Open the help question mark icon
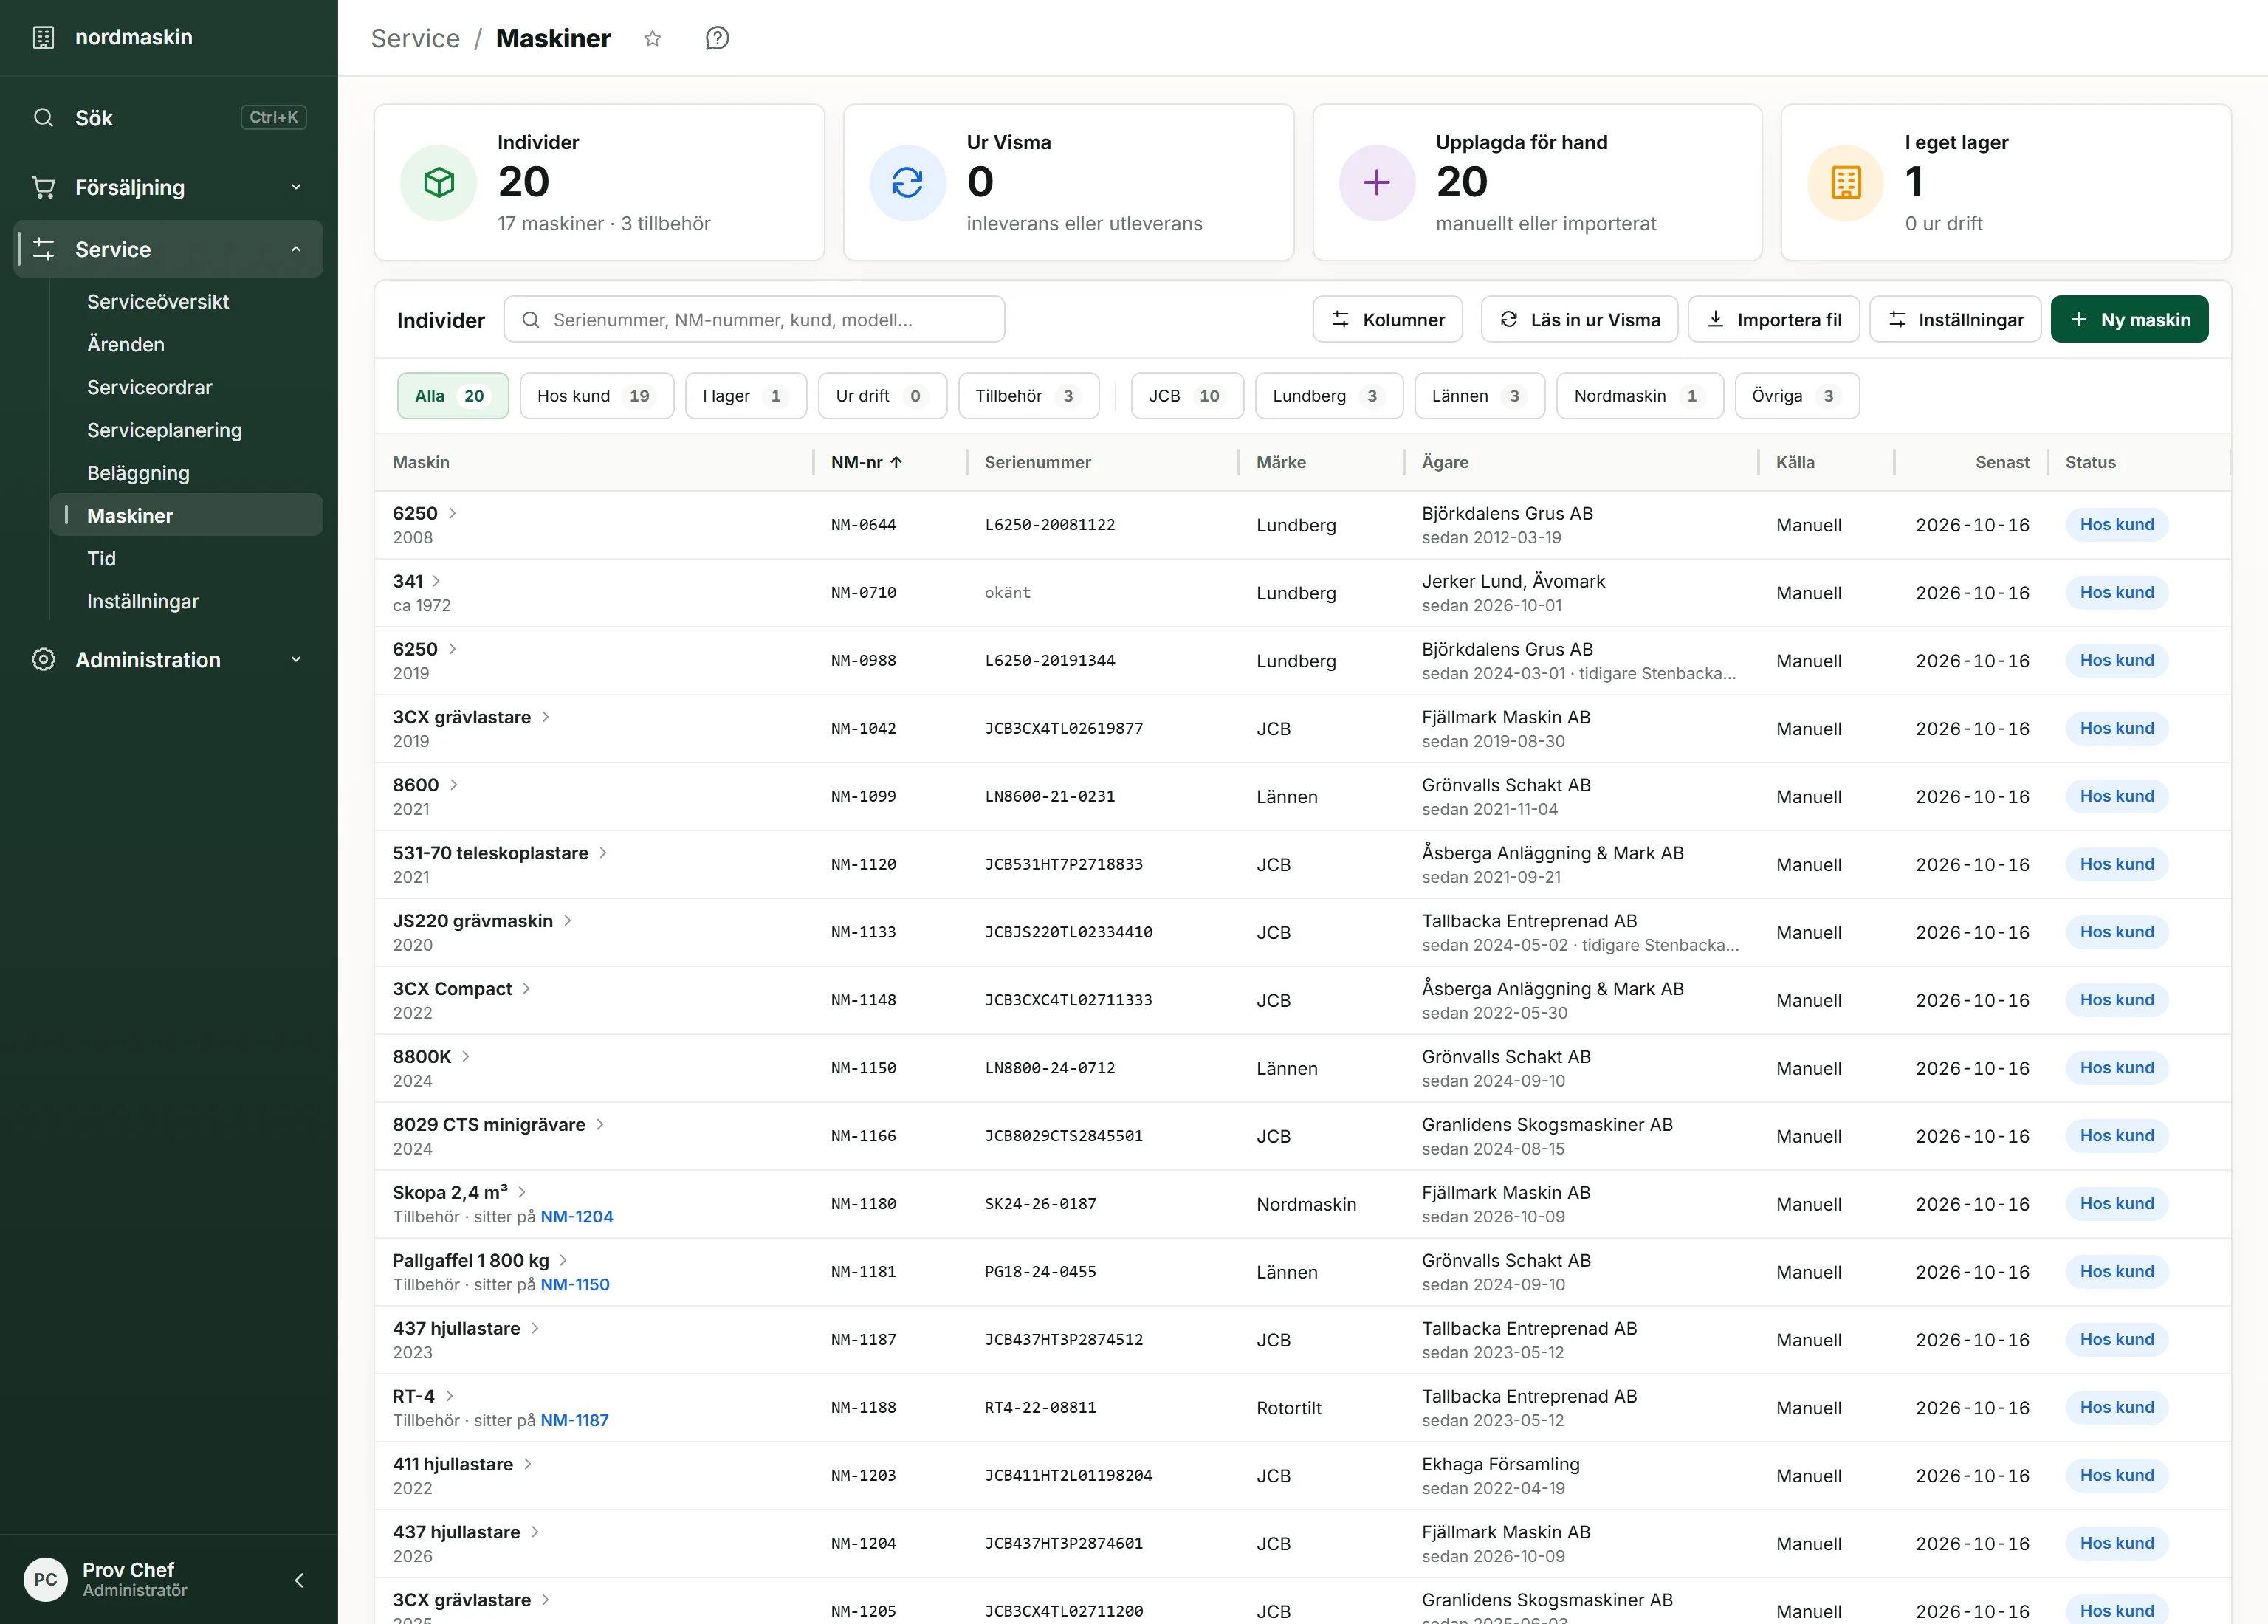Screen dimensions: 2268x1624 tap(717, 38)
